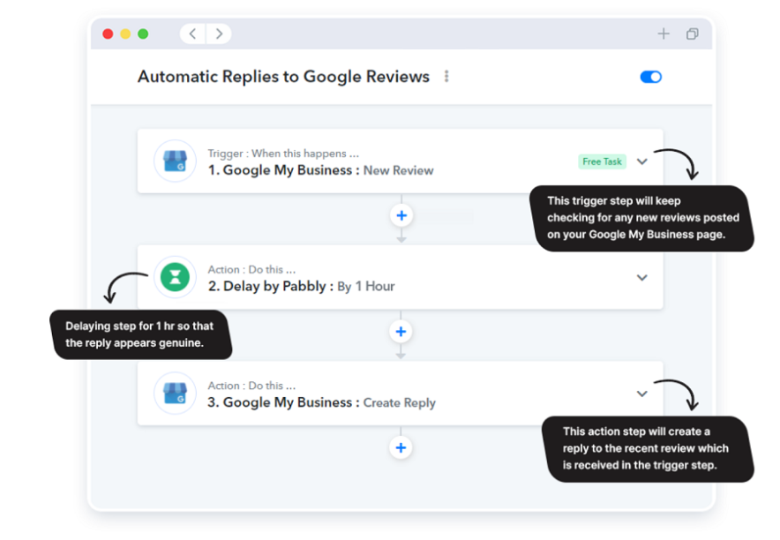This screenshot has width=780, height=540.
Task: Expand the Google My Business New Review step
Action: pos(642,161)
